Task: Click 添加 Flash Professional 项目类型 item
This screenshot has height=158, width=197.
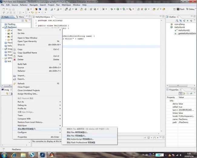Action: pos(90,143)
